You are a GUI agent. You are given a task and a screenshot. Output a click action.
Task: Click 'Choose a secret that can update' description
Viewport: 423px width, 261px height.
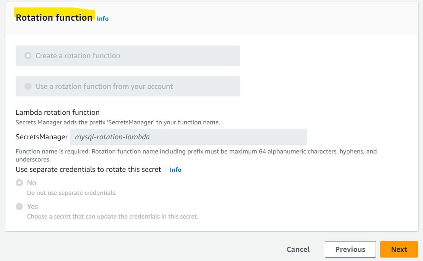pos(112,217)
